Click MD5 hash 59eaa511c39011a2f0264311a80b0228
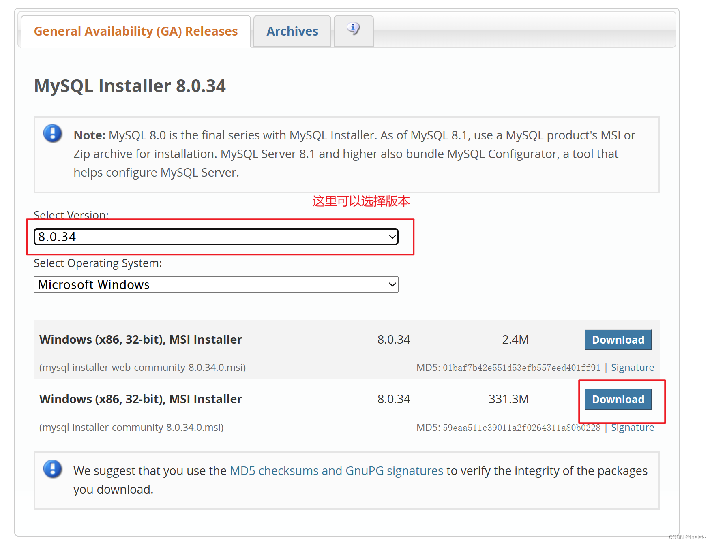Screen dimensions: 712x543 point(521,428)
